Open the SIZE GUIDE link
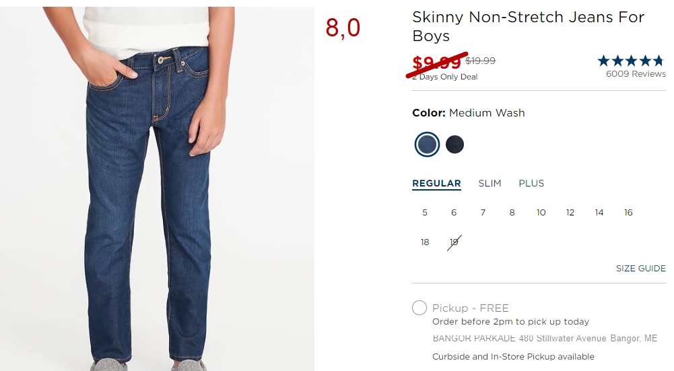 point(640,268)
